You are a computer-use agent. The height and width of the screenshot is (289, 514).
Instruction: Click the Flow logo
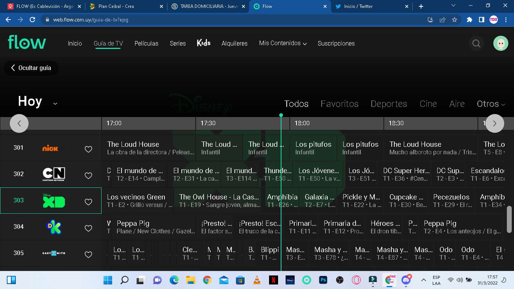tap(27, 43)
